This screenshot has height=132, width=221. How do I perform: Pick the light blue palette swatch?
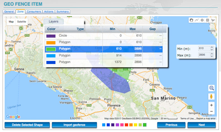click(x=104, y=125)
